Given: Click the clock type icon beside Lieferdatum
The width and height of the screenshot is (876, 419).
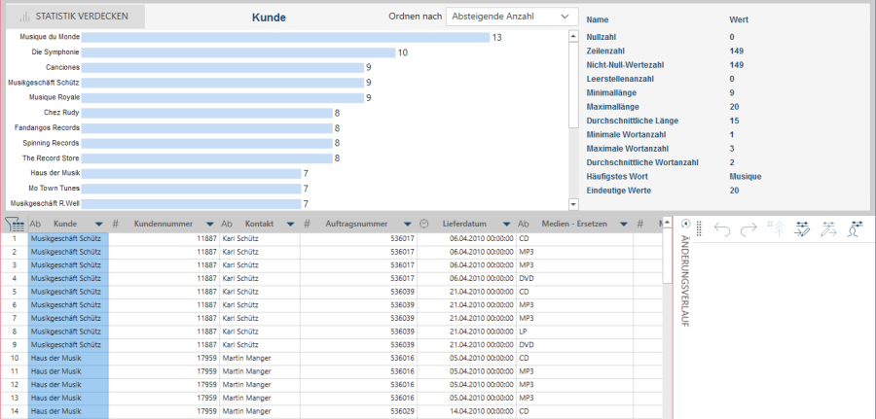Looking at the screenshot, I should click(x=424, y=224).
